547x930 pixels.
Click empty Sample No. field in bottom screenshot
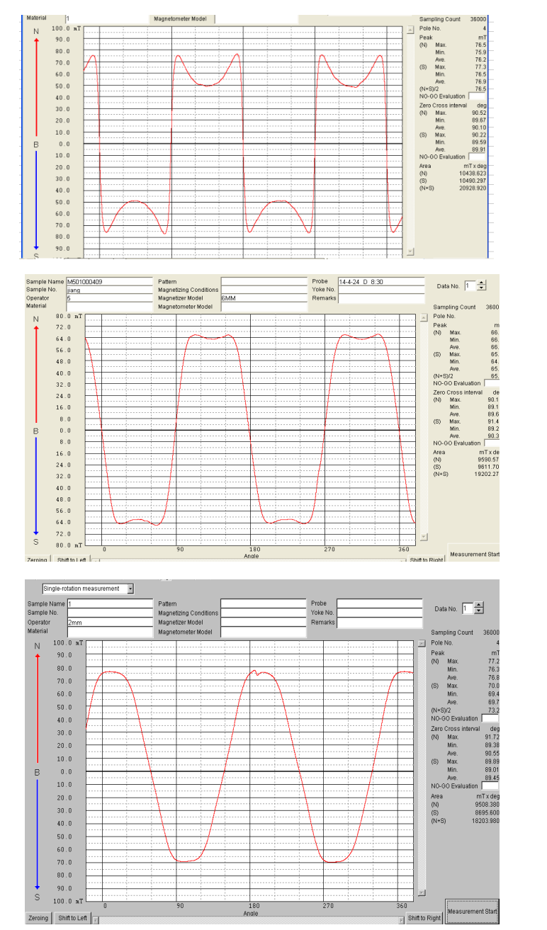coord(110,613)
